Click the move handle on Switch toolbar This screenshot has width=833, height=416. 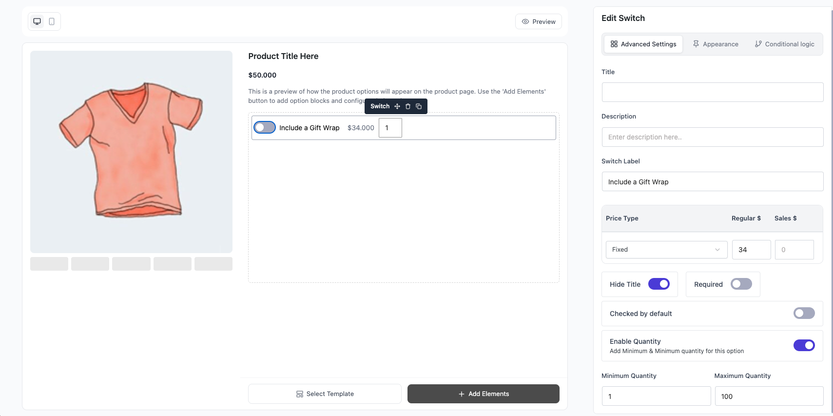click(x=397, y=106)
